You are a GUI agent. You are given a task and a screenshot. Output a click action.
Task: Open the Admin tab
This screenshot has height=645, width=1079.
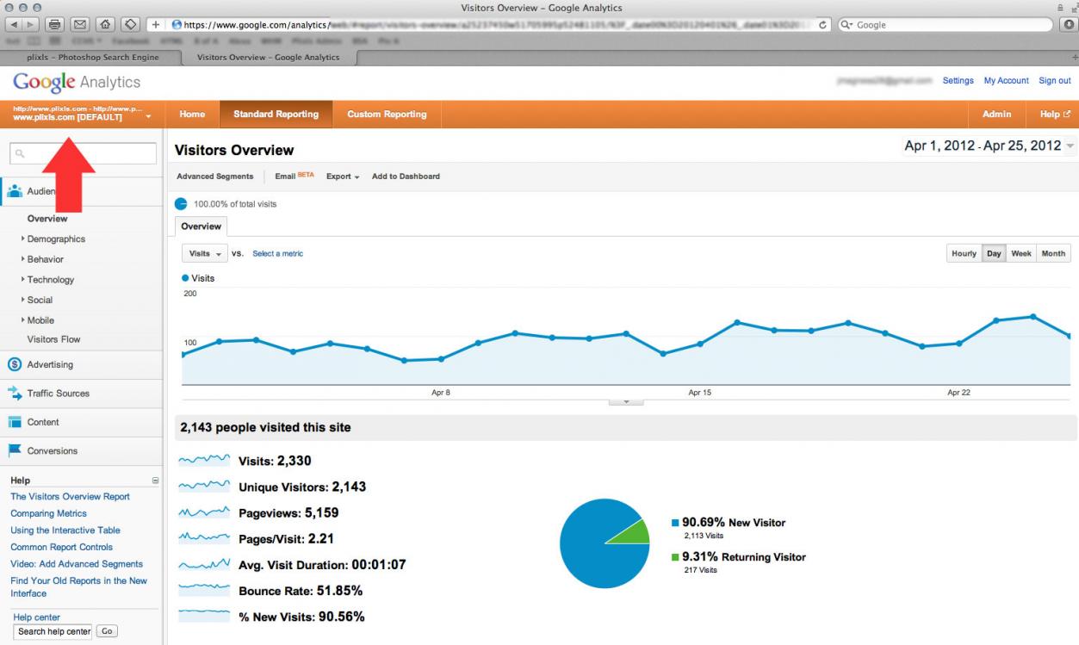pyautogui.click(x=997, y=114)
